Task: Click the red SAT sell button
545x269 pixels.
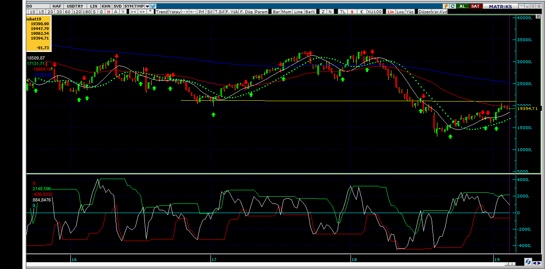Action: coord(475,6)
